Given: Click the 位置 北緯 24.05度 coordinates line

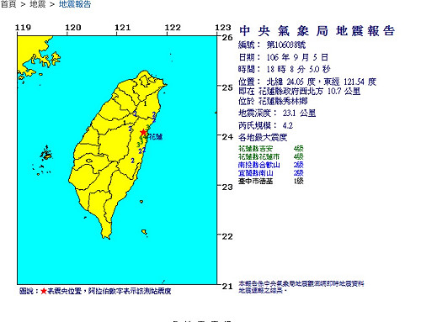Looking at the screenshot, I should click(x=307, y=82).
